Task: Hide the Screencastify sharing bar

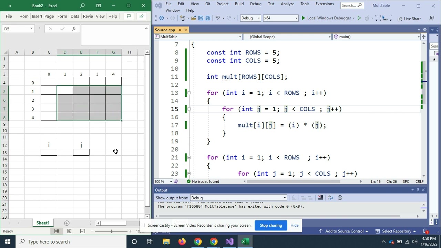Action: (x=294, y=226)
